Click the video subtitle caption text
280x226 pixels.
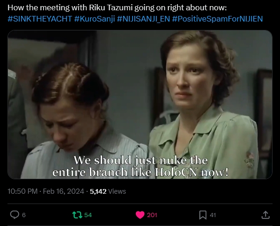pos(140,166)
